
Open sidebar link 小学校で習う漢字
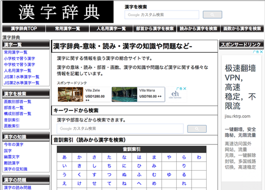pos(19,58)
